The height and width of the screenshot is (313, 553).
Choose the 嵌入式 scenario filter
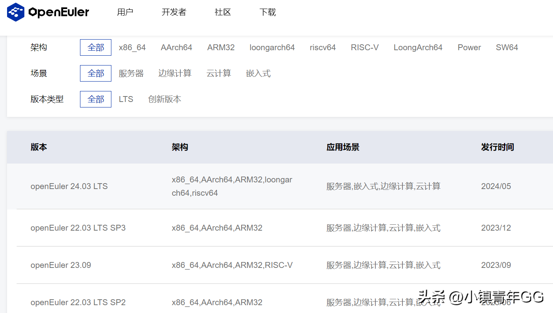(x=258, y=73)
